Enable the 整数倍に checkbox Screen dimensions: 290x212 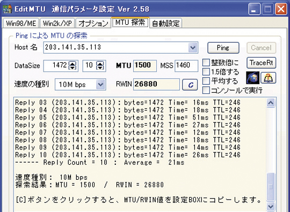pos(206,62)
